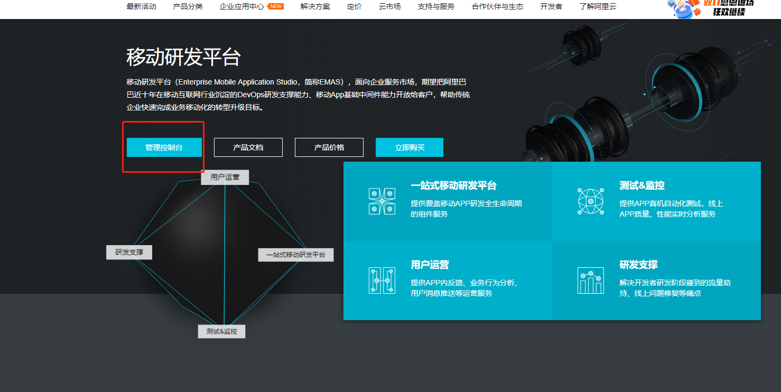
Task: Click the globe network icon for 测试&监控
Action: tap(590, 201)
